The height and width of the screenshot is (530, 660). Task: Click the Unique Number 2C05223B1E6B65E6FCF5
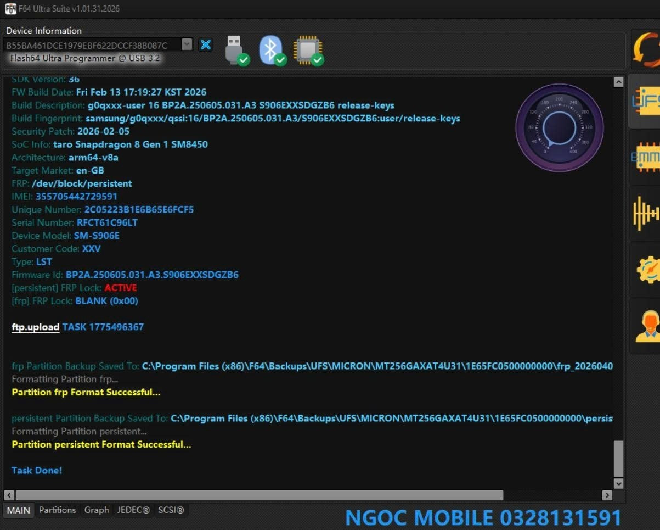[x=139, y=210]
